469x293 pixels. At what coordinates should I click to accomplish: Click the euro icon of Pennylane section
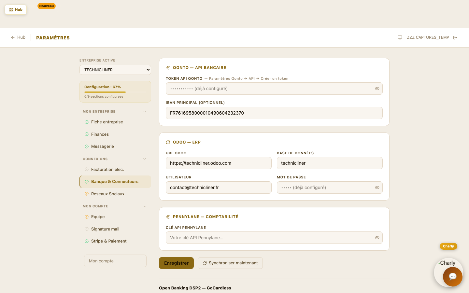(x=168, y=217)
